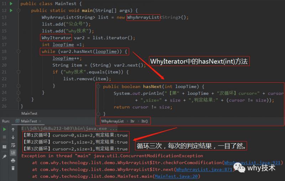This screenshot has height=181, width=285.
Task: Click run gutter icon beside class MainTest
Action: coord(11,4)
